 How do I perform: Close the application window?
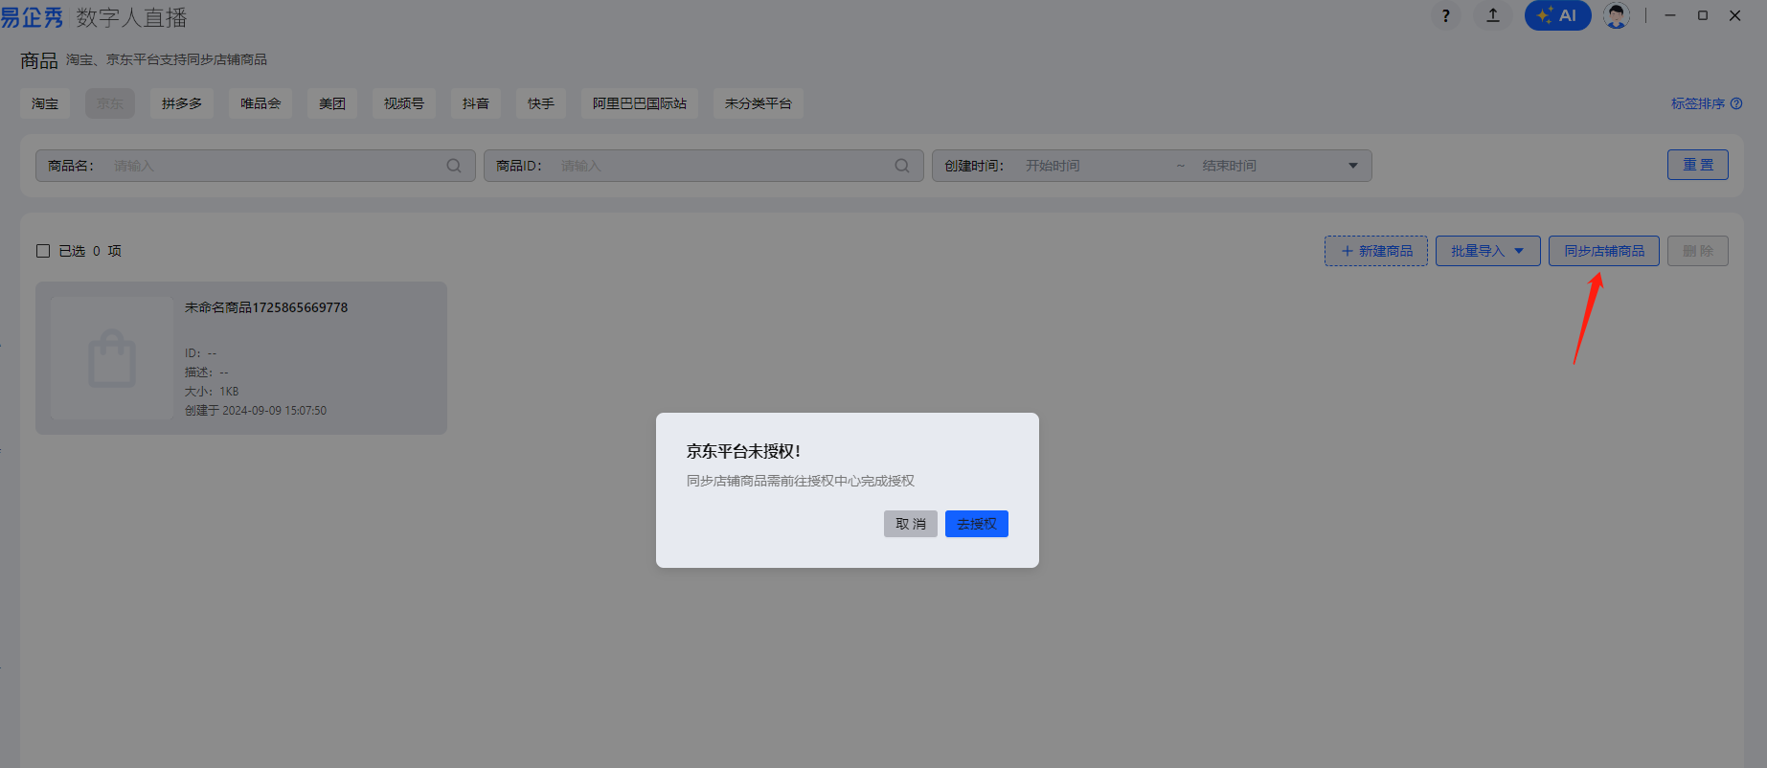1734,15
